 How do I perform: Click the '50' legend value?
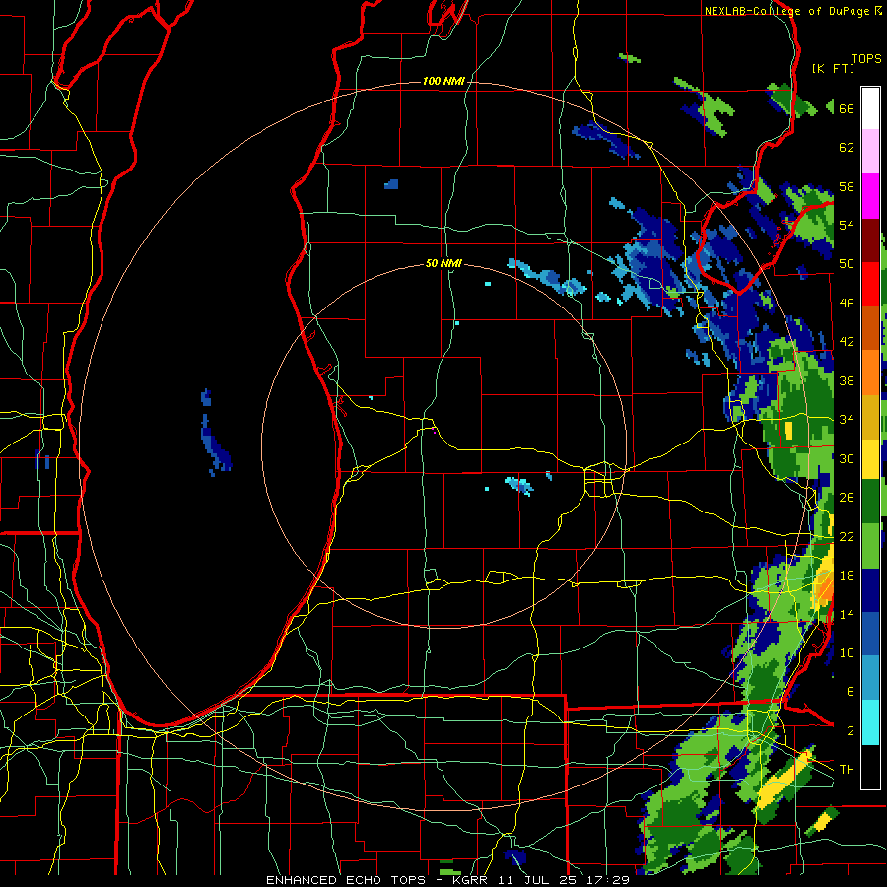point(847,264)
